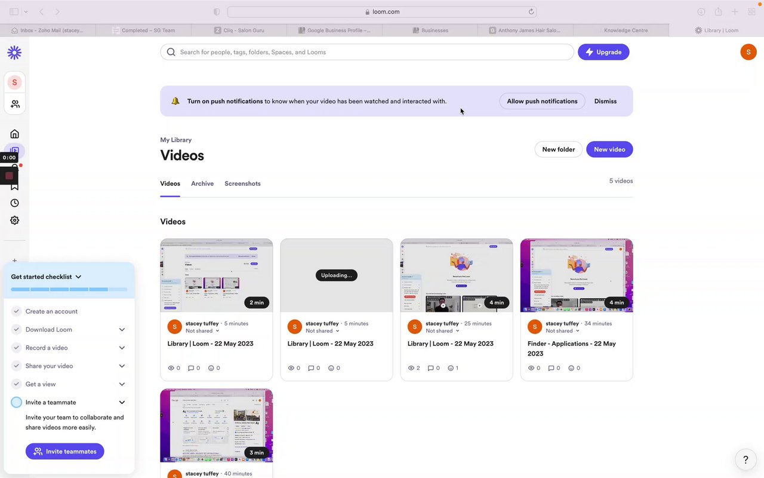Viewport: 764px width, 478px height.
Task: Collapse the Invite a teammate checklist item
Action: [x=122, y=402]
